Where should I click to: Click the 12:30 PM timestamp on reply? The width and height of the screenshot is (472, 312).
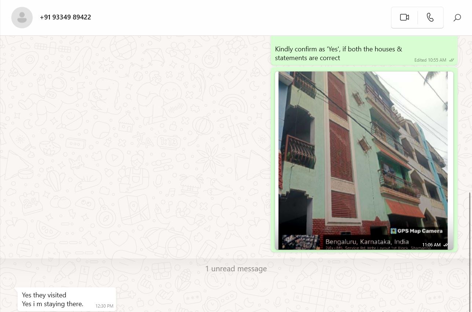click(104, 306)
